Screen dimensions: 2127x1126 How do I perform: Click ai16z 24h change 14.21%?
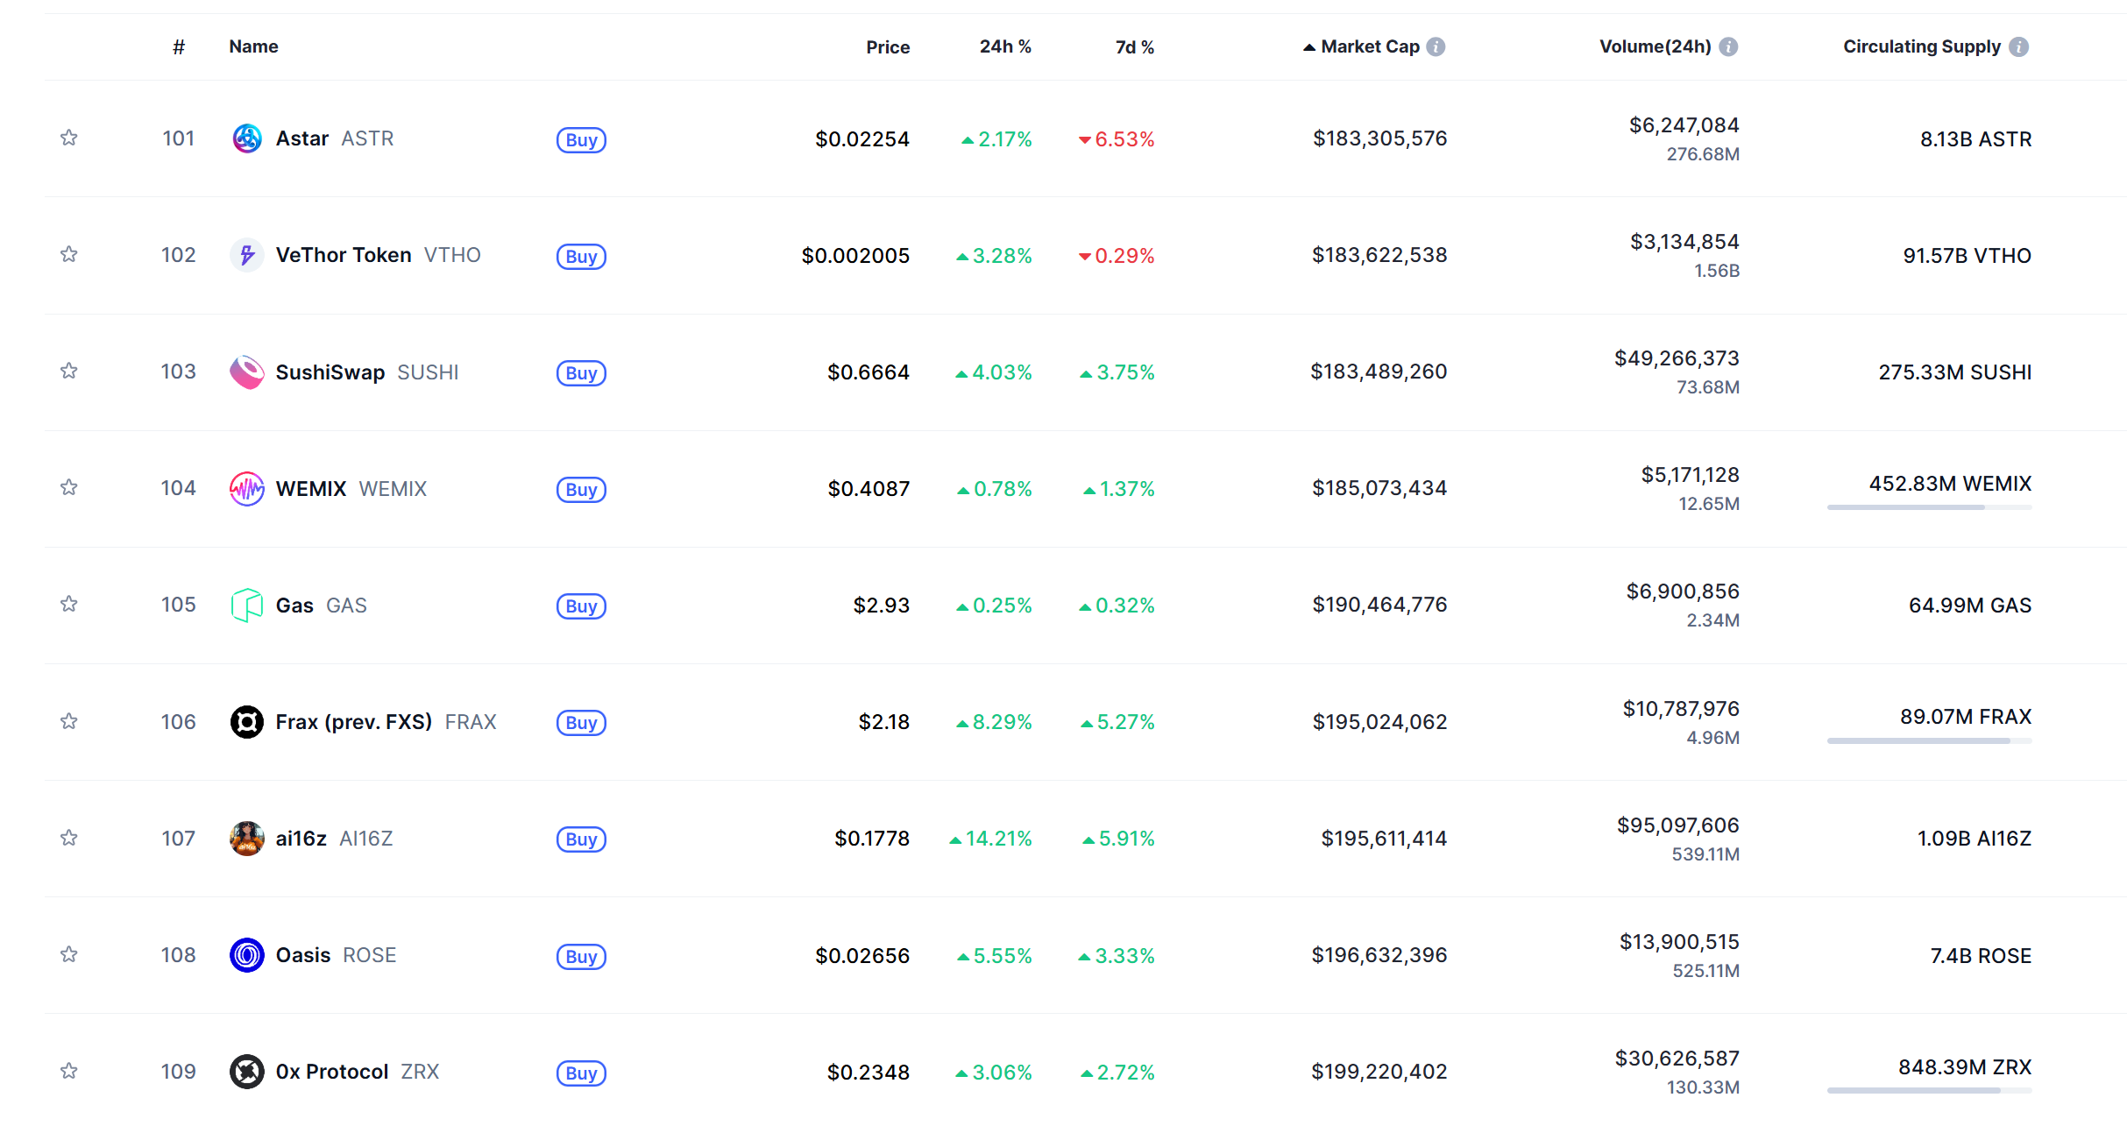pyautogui.click(x=990, y=839)
